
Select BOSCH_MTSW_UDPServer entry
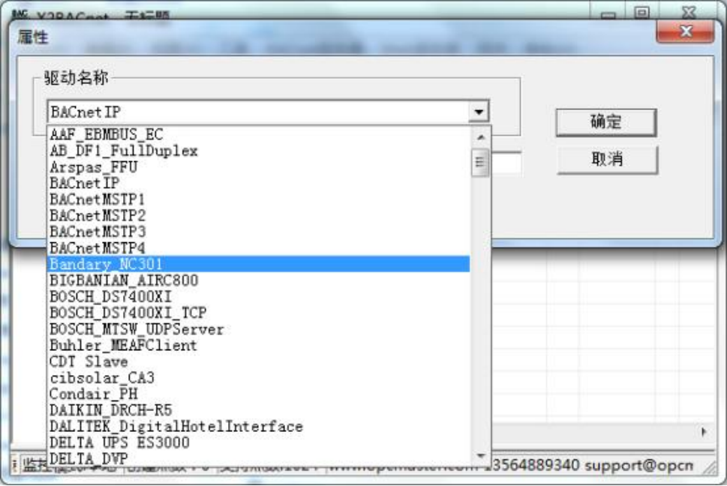pyautogui.click(x=259, y=329)
